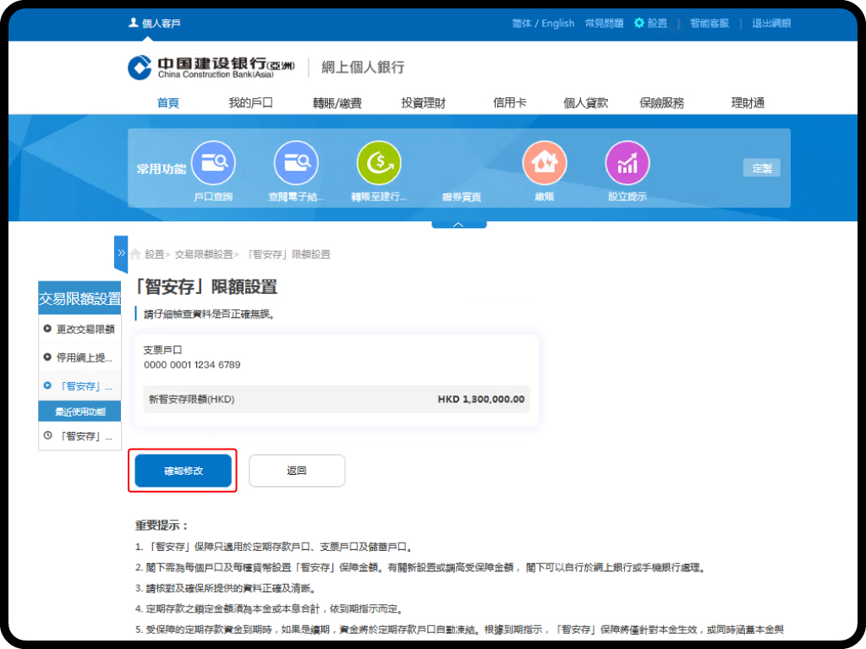866x649 pixels.
Task: Click the 證券買賣 securities trading shortcut
Action: 462,197
